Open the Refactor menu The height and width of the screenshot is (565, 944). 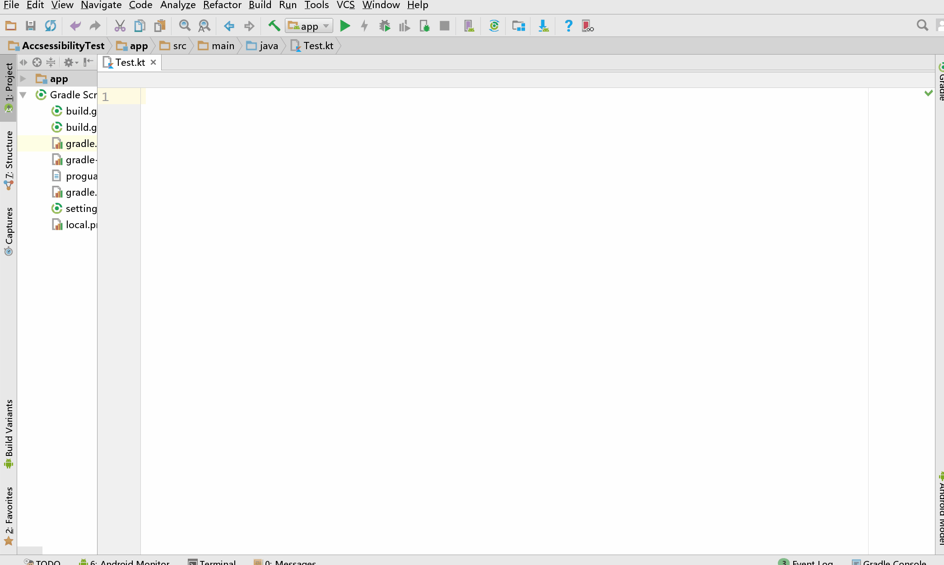click(x=222, y=5)
